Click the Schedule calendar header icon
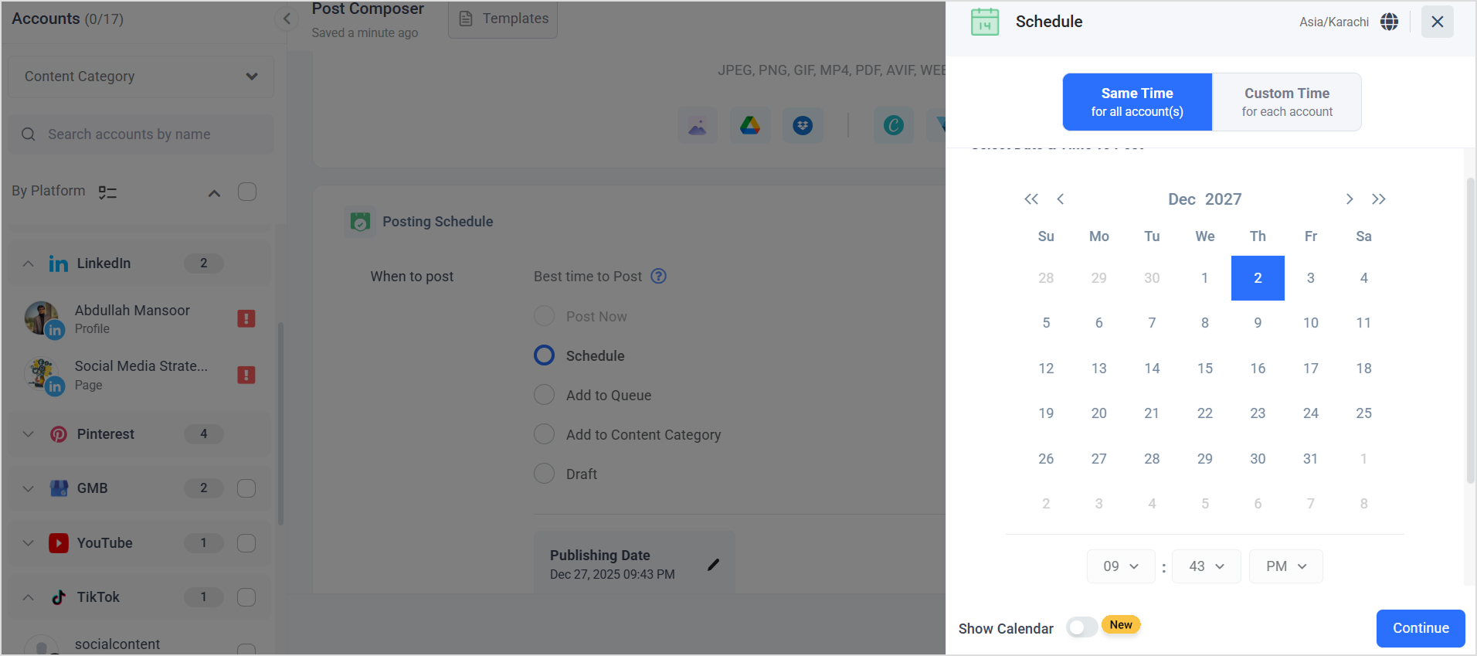The image size is (1477, 656). pyautogui.click(x=985, y=22)
